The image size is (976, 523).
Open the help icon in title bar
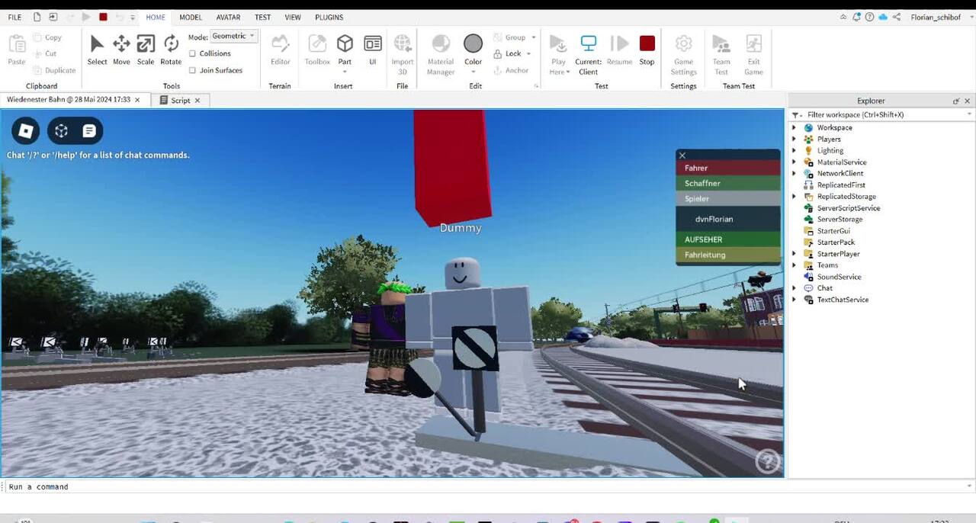[869, 17]
